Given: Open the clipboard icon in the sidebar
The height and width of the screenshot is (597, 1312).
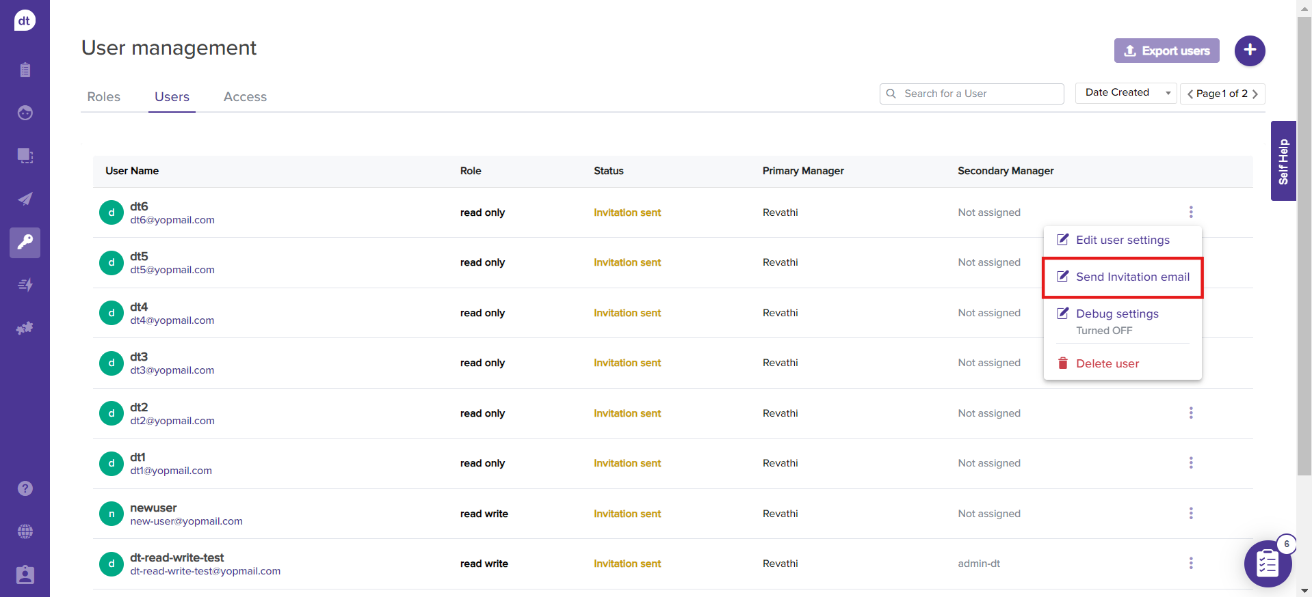Looking at the screenshot, I should point(25,70).
